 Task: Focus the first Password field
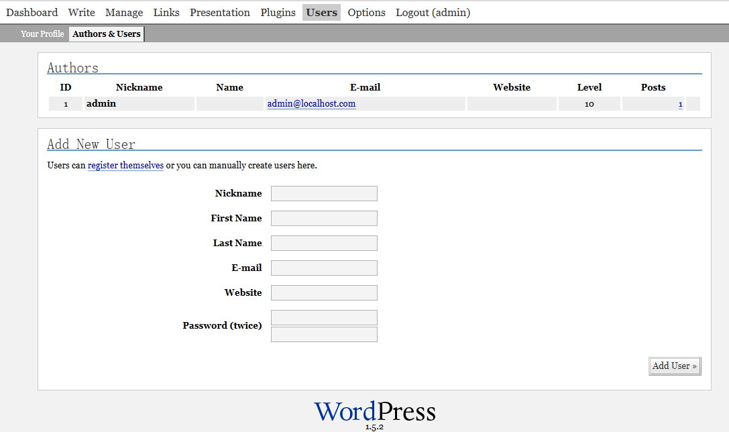(x=324, y=317)
